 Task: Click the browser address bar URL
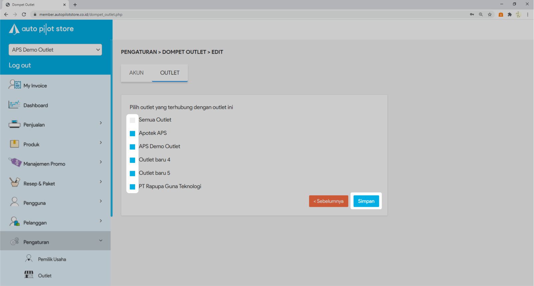coord(81,14)
